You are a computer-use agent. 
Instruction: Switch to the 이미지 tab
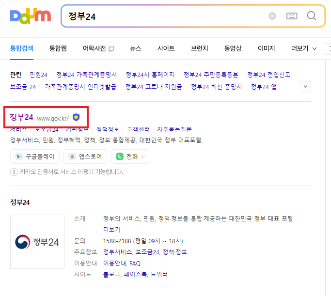[267, 48]
